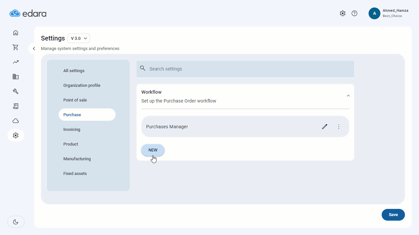Select the Fixed assets category
The width and height of the screenshot is (419, 235).
click(75, 174)
